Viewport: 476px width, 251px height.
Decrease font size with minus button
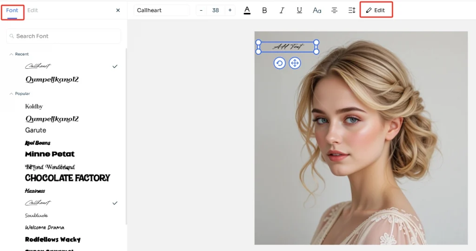coord(201,10)
